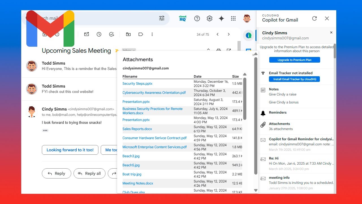Open the Beach5.jpg attachment
The width and height of the screenshot is (362, 204).
pos(131,165)
